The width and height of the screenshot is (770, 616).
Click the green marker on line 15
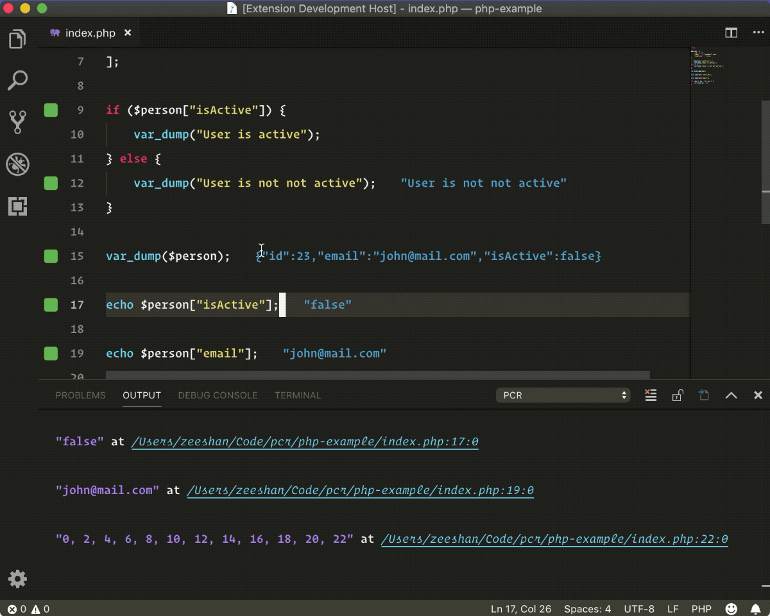point(51,257)
